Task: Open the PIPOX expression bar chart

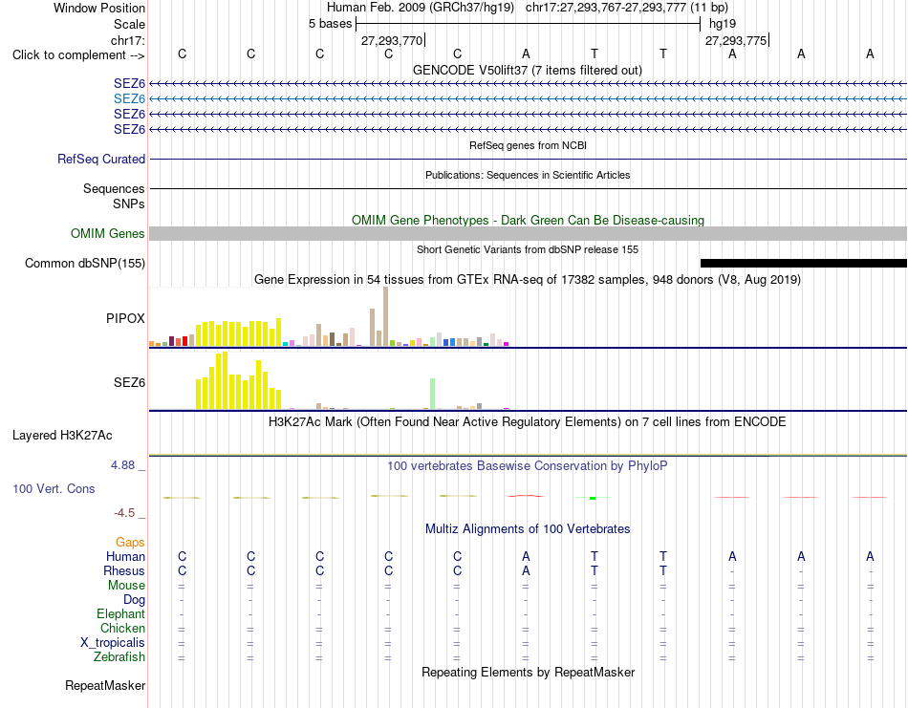Action: [x=330, y=316]
